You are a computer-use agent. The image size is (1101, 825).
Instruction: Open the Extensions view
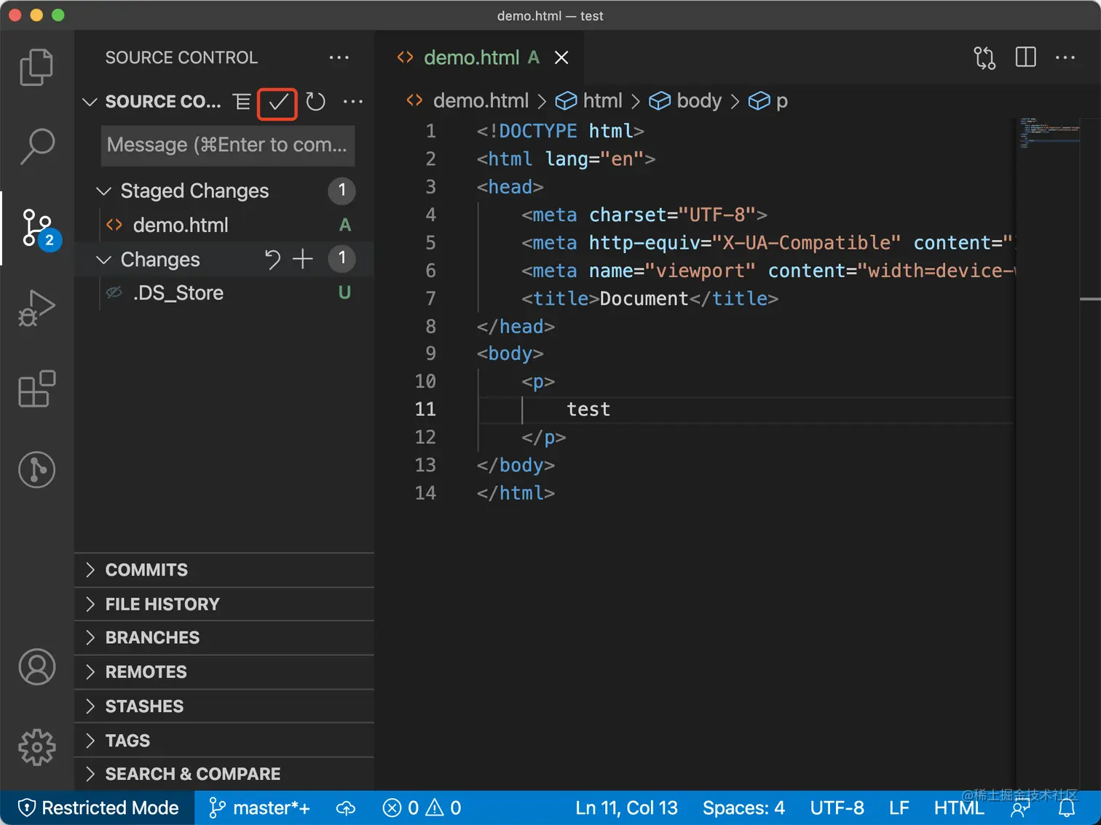(36, 388)
